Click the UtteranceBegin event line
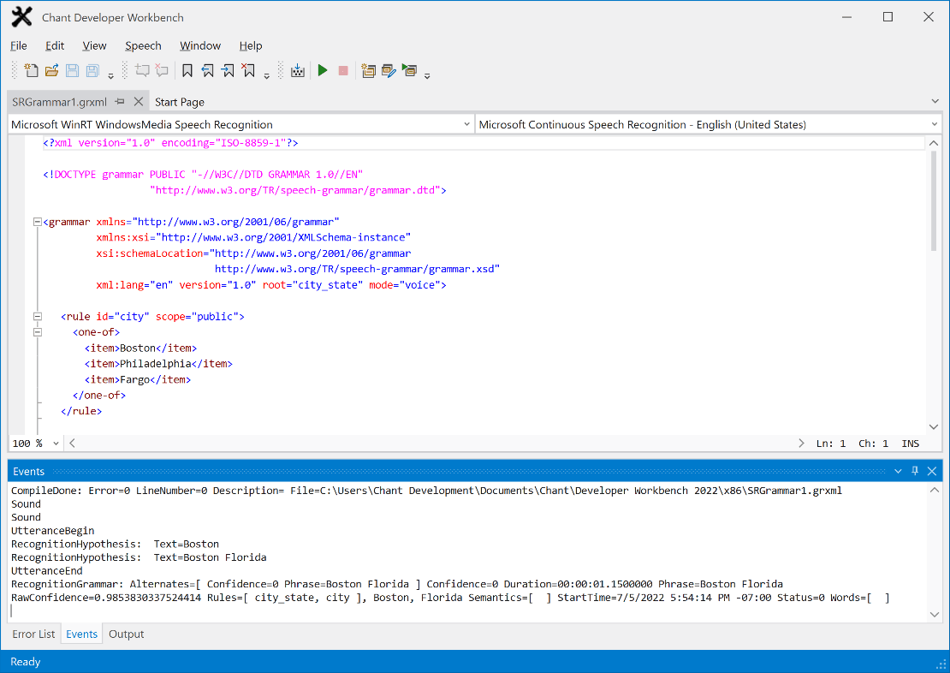Screen dimensions: 950x673 (53, 531)
